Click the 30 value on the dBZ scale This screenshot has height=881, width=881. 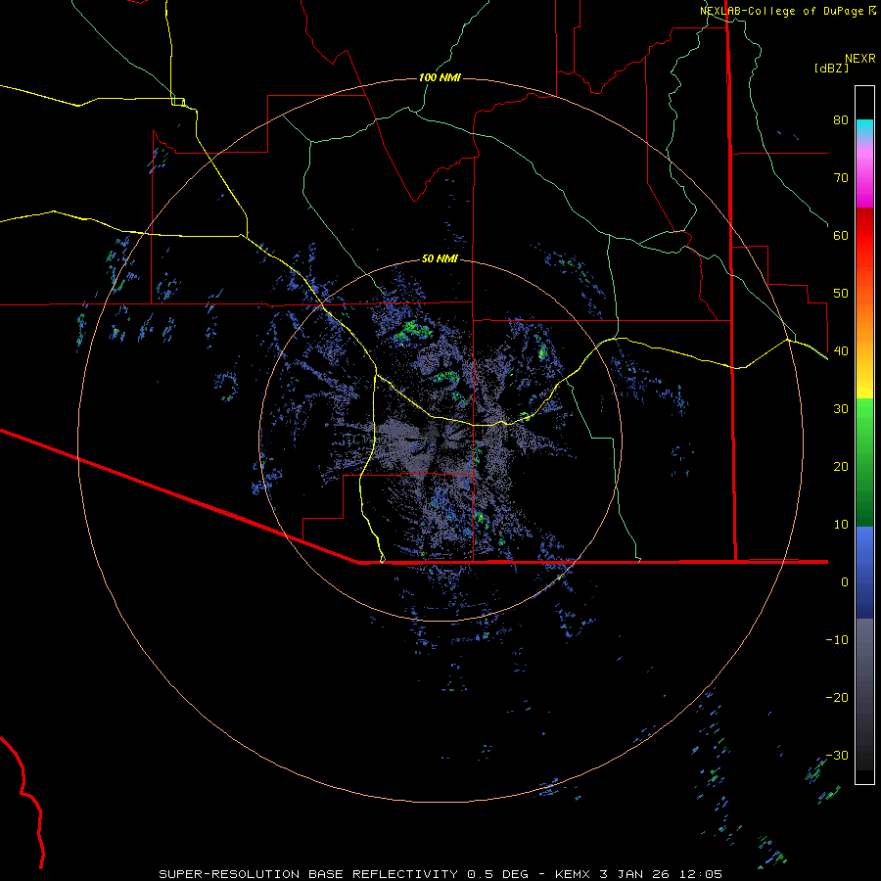(x=841, y=409)
